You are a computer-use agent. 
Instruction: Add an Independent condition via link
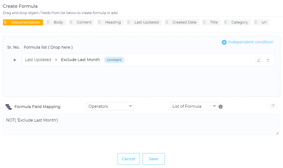pyautogui.click(x=251, y=42)
